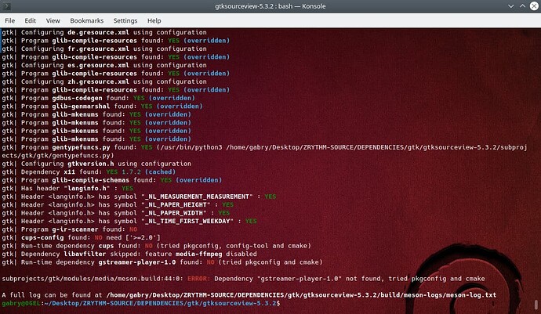
Task: Click 'gtkversion.h' configuring text
Action: [91, 164]
